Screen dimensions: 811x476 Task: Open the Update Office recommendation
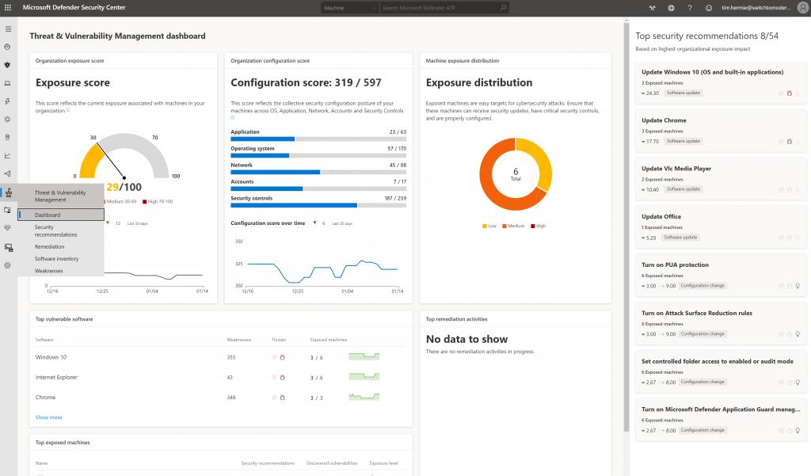click(x=721, y=227)
